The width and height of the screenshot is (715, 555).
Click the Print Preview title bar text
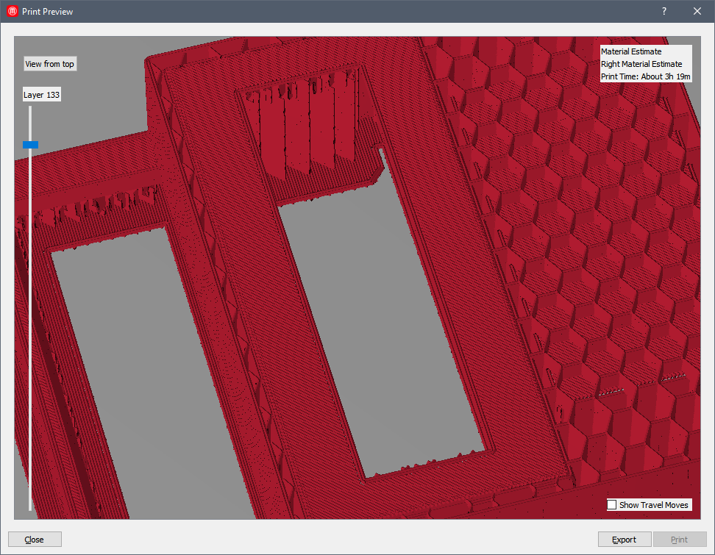[x=48, y=12]
